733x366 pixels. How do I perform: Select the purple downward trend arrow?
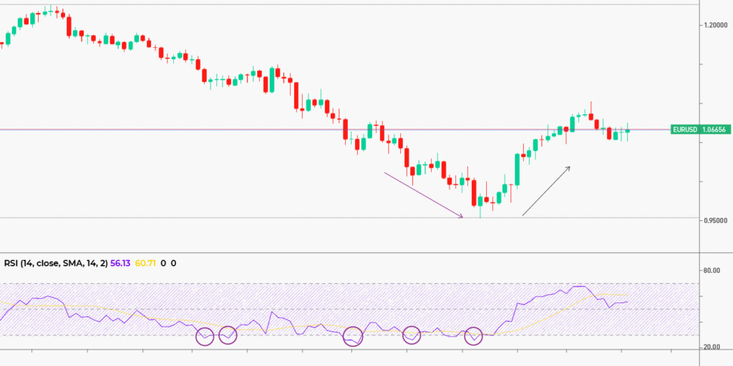point(423,194)
